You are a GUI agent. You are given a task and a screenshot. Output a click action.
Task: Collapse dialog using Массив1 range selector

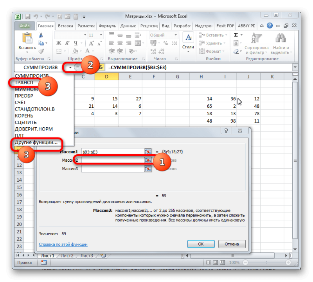[x=148, y=152]
